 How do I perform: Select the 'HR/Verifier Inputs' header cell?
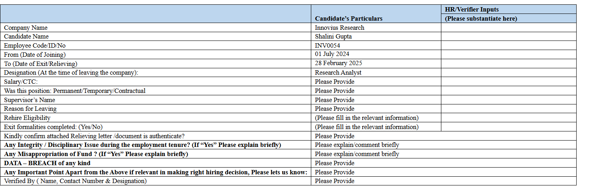(472, 10)
